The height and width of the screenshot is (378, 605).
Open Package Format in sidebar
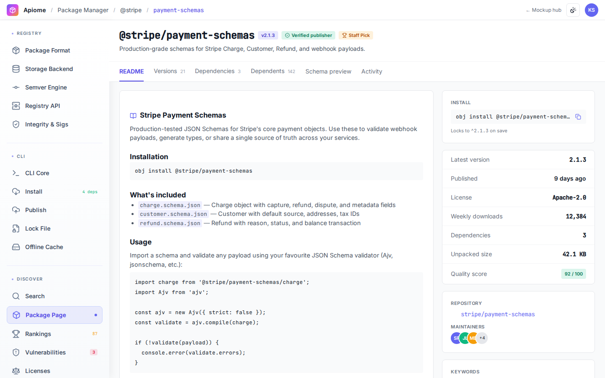click(x=55, y=50)
